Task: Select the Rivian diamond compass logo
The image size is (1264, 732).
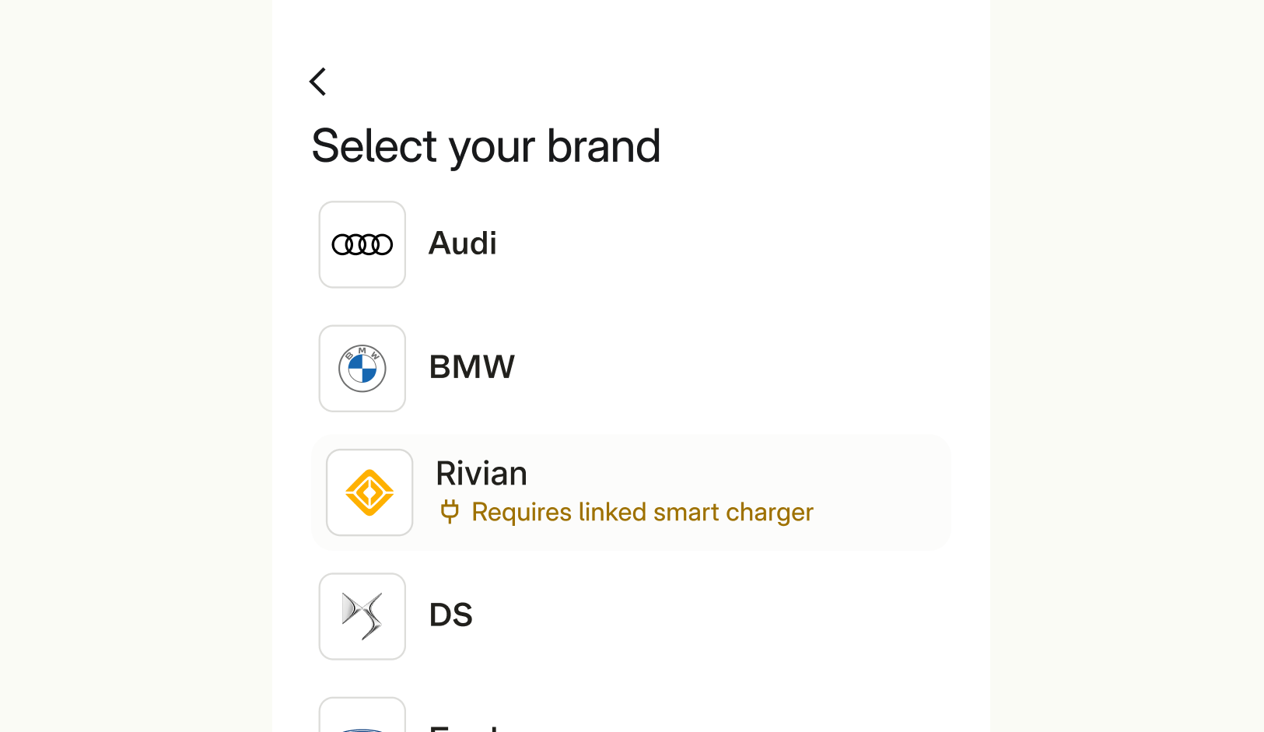Action: click(369, 492)
